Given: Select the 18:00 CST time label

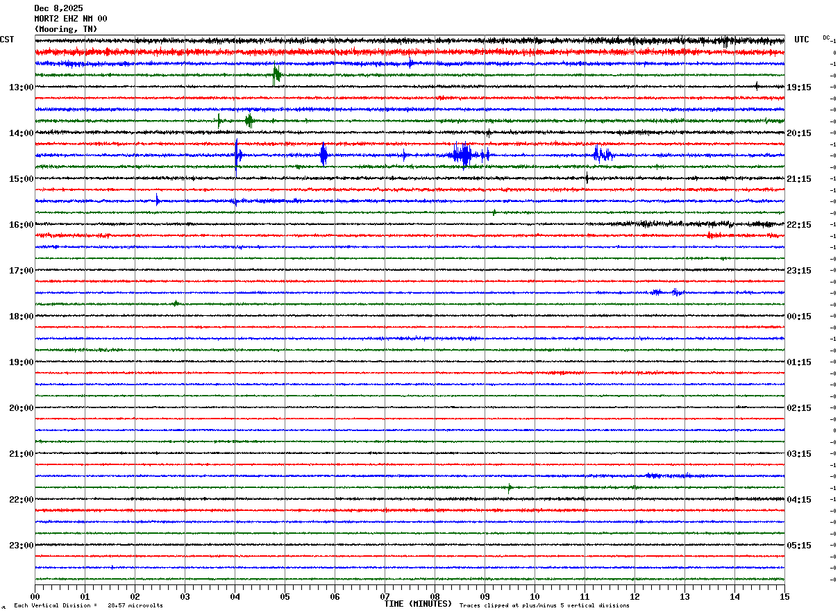Looking at the screenshot, I should (21, 317).
